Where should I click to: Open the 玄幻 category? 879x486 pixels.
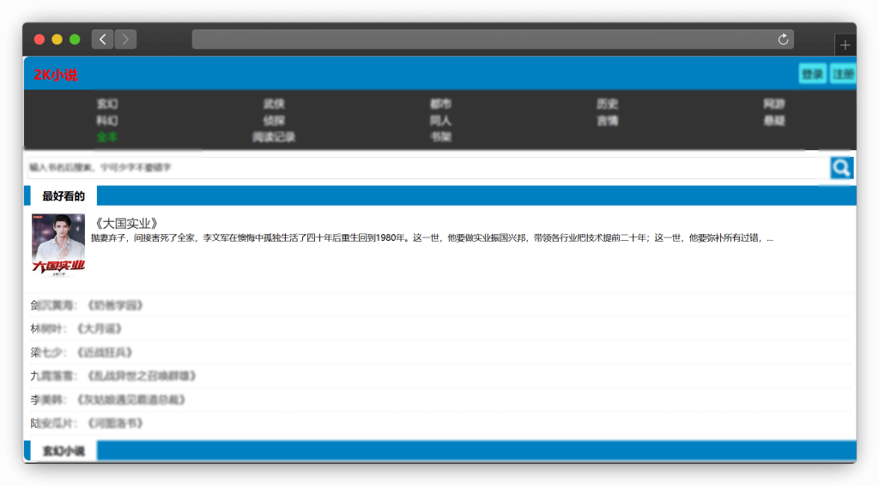[107, 104]
